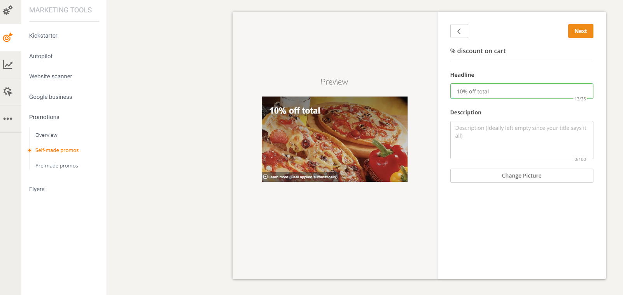The image size is (623, 295).
Task: Open Kickstarter in marketing tools menu
Action: tap(43, 36)
